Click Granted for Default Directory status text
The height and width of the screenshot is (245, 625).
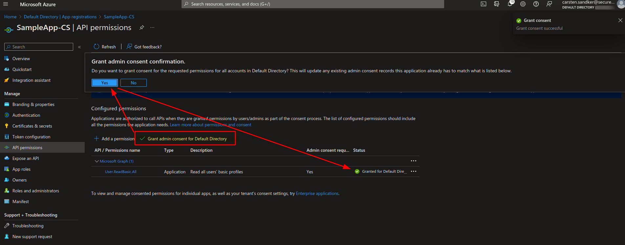[384, 171]
